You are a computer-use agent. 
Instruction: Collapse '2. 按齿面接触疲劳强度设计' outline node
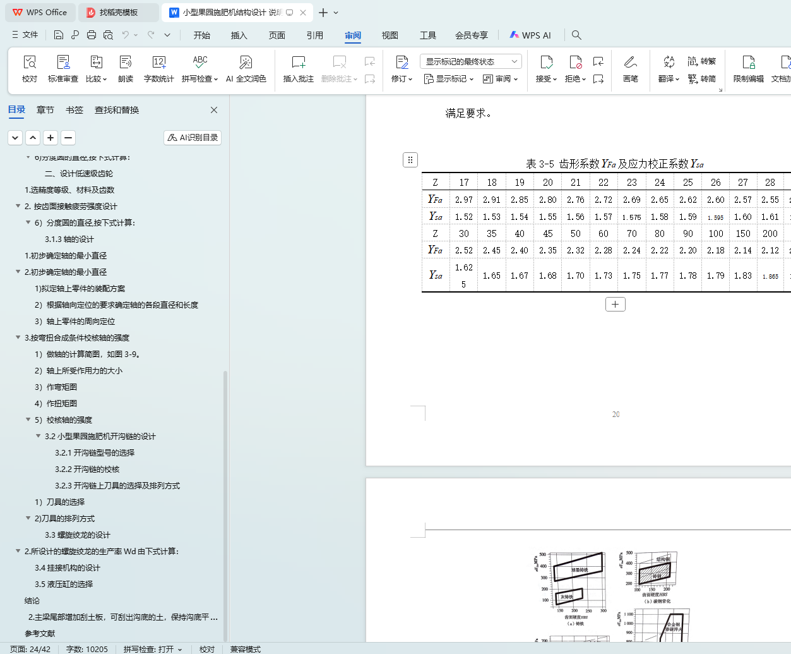pos(18,206)
